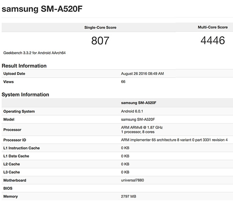Screen dimensions: 233x205
Task: Click the Single-Core Score heading
Action: coord(100,28)
